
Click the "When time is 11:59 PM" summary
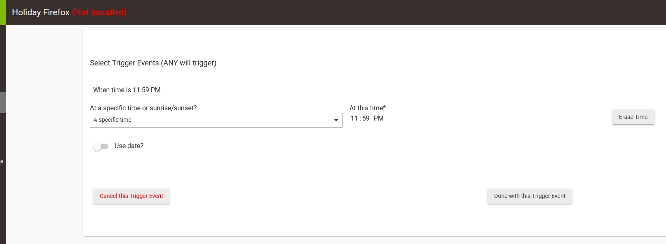(127, 90)
